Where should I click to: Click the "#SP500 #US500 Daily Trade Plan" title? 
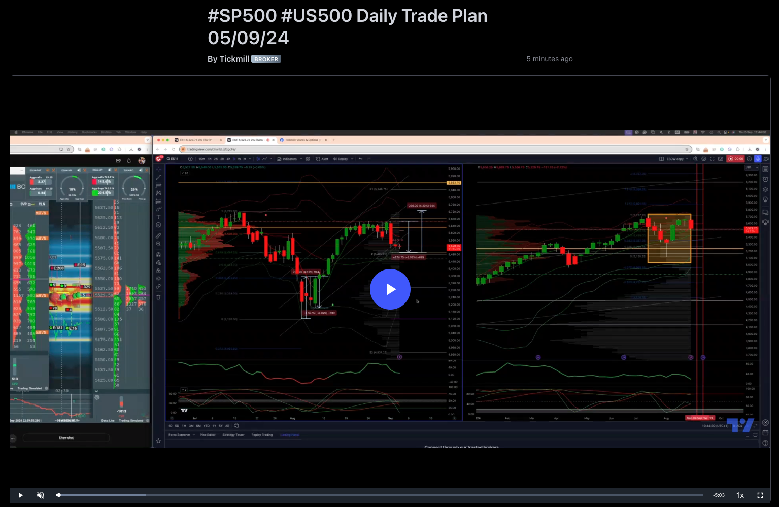348,27
